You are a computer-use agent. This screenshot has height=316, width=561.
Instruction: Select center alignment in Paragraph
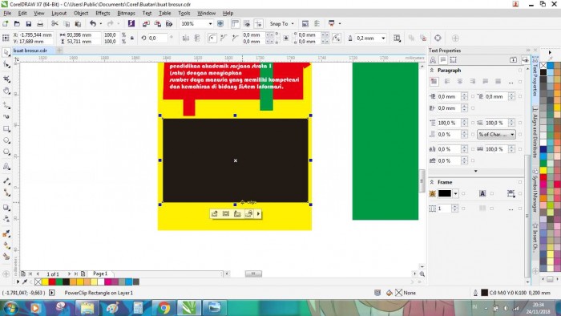coord(460,82)
